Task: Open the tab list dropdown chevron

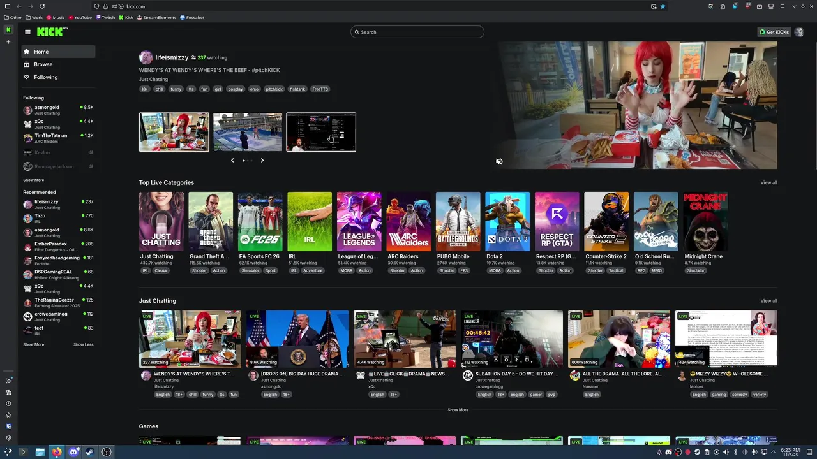Action: (x=795, y=6)
